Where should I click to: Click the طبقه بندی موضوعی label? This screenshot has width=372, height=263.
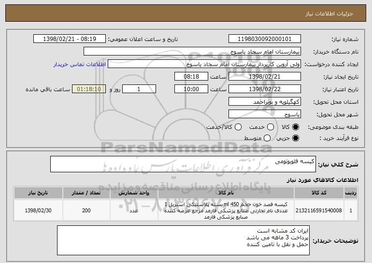click(x=333, y=127)
